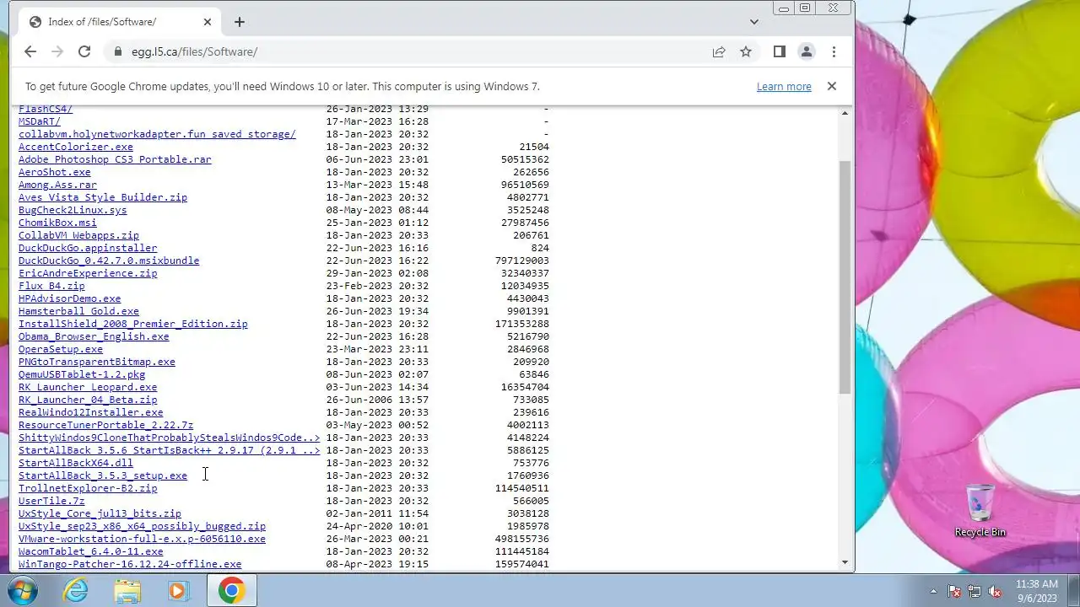Open the taskbar clock and date

click(1037, 590)
